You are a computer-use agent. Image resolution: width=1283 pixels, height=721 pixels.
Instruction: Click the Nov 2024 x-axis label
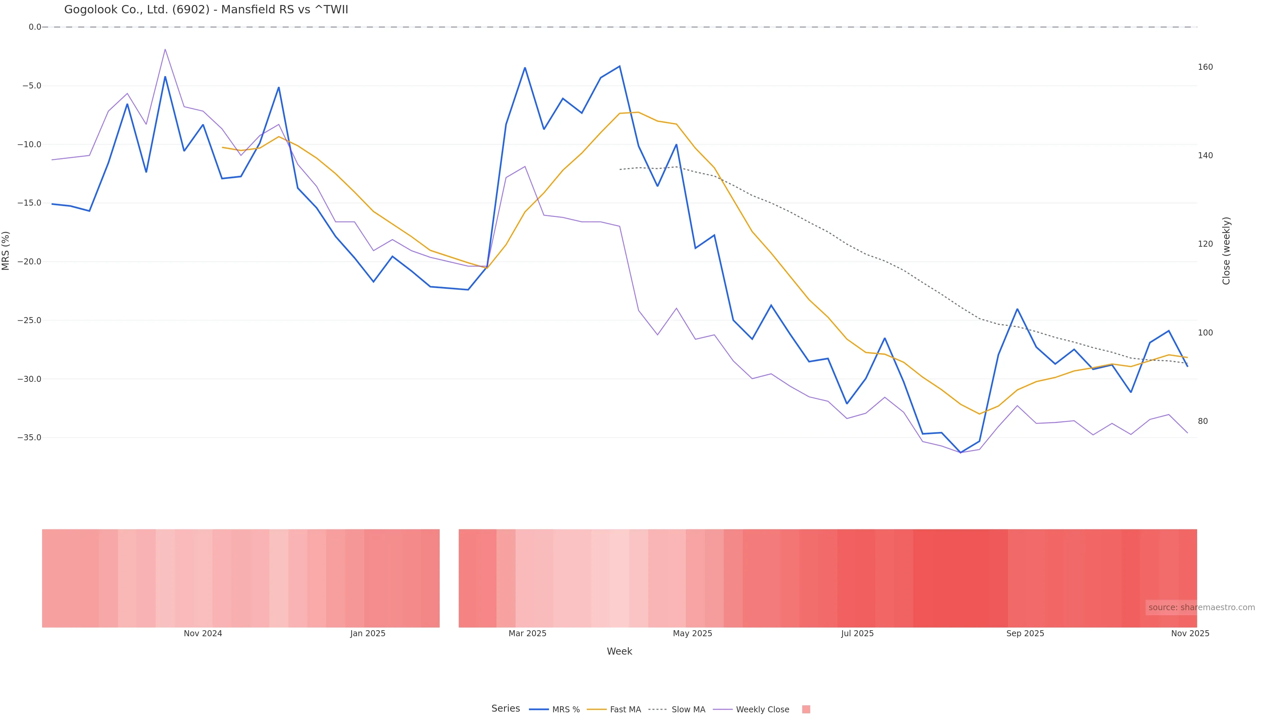click(203, 634)
